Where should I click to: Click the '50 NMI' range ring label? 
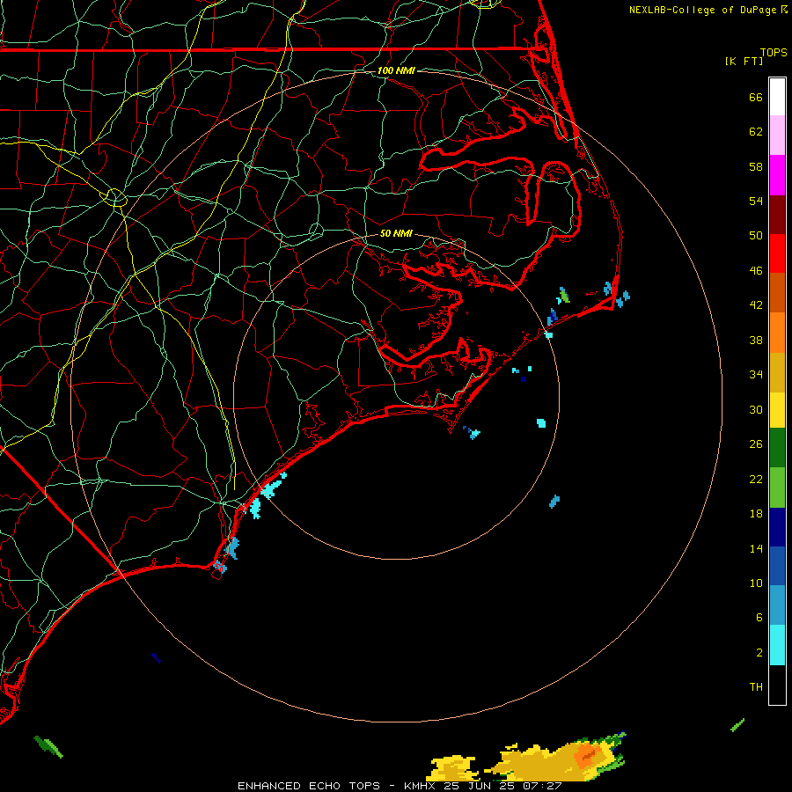point(396,233)
